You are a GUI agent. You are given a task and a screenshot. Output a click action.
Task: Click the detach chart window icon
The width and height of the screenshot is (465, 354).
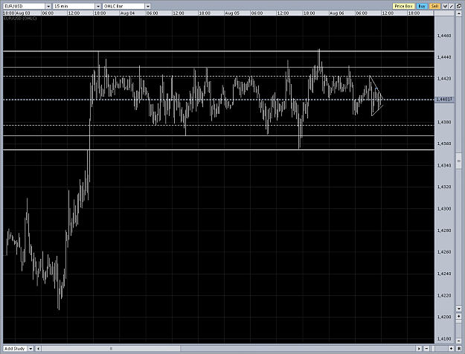[459, 6]
